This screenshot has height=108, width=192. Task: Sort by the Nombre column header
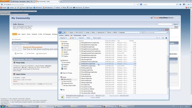pyautogui.click(x=81, y=41)
